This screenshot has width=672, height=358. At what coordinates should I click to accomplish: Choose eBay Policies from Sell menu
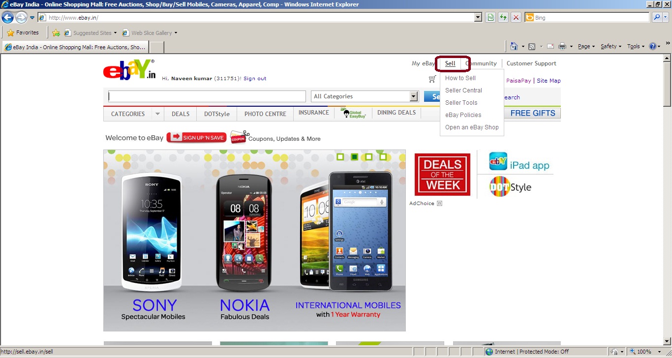[463, 115]
